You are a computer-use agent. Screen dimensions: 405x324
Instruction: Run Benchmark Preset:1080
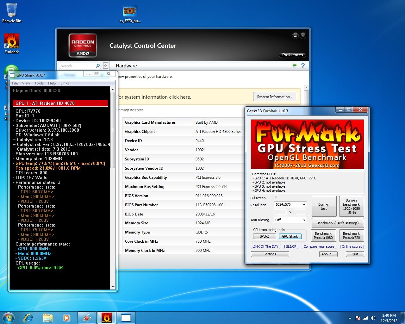[x=323, y=235]
